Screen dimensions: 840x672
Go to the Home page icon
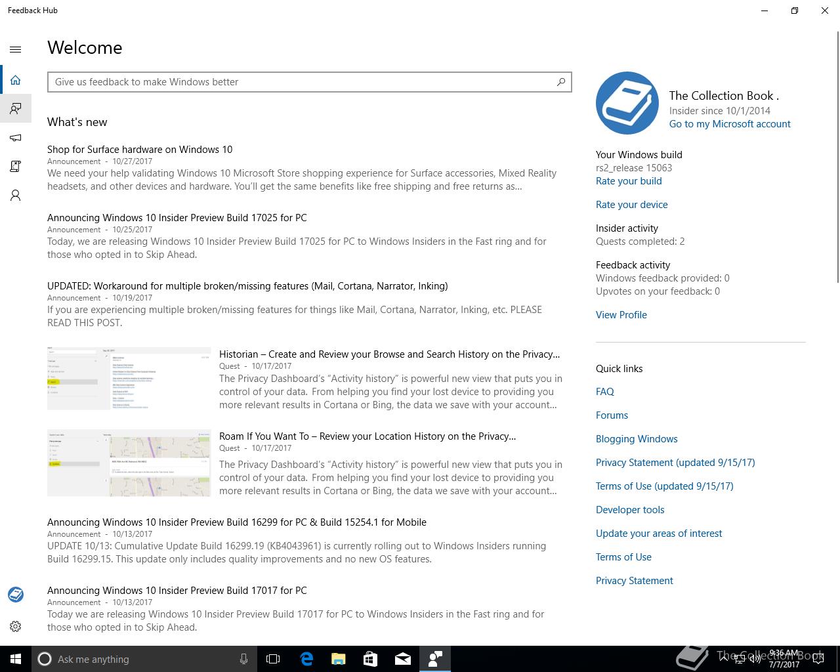pyautogui.click(x=16, y=80)
